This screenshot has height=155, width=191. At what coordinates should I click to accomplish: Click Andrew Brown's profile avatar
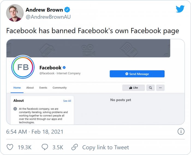pyautogui.click(x=15, y=13)
